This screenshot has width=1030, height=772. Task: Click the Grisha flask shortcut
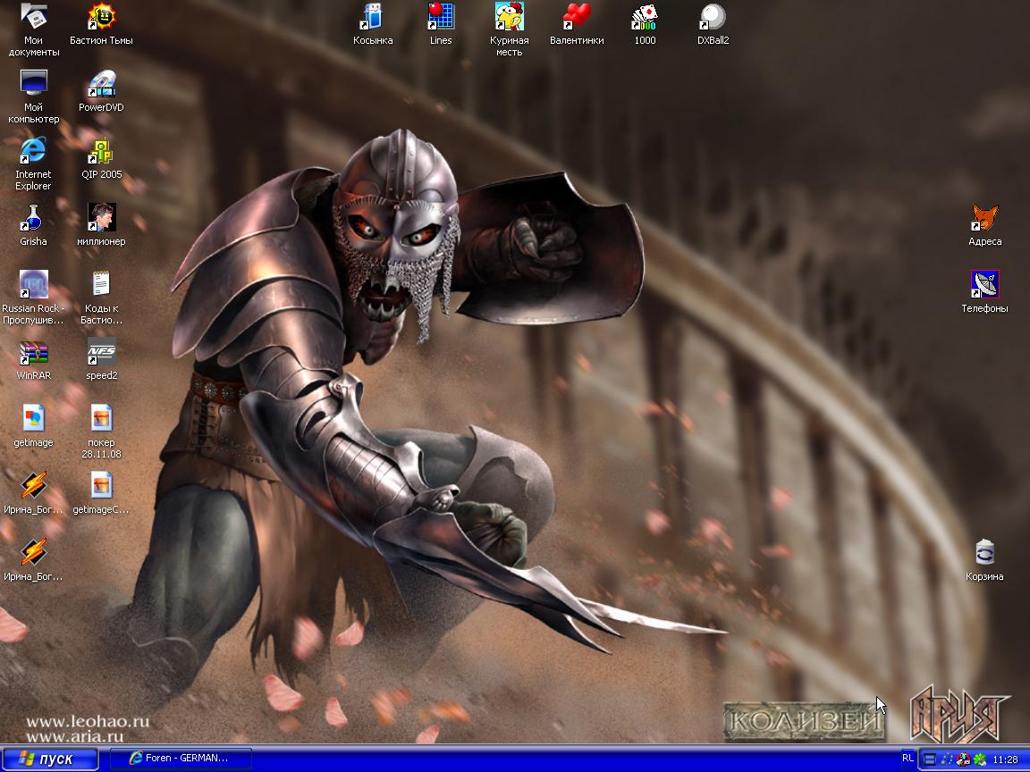coord(33,225)
